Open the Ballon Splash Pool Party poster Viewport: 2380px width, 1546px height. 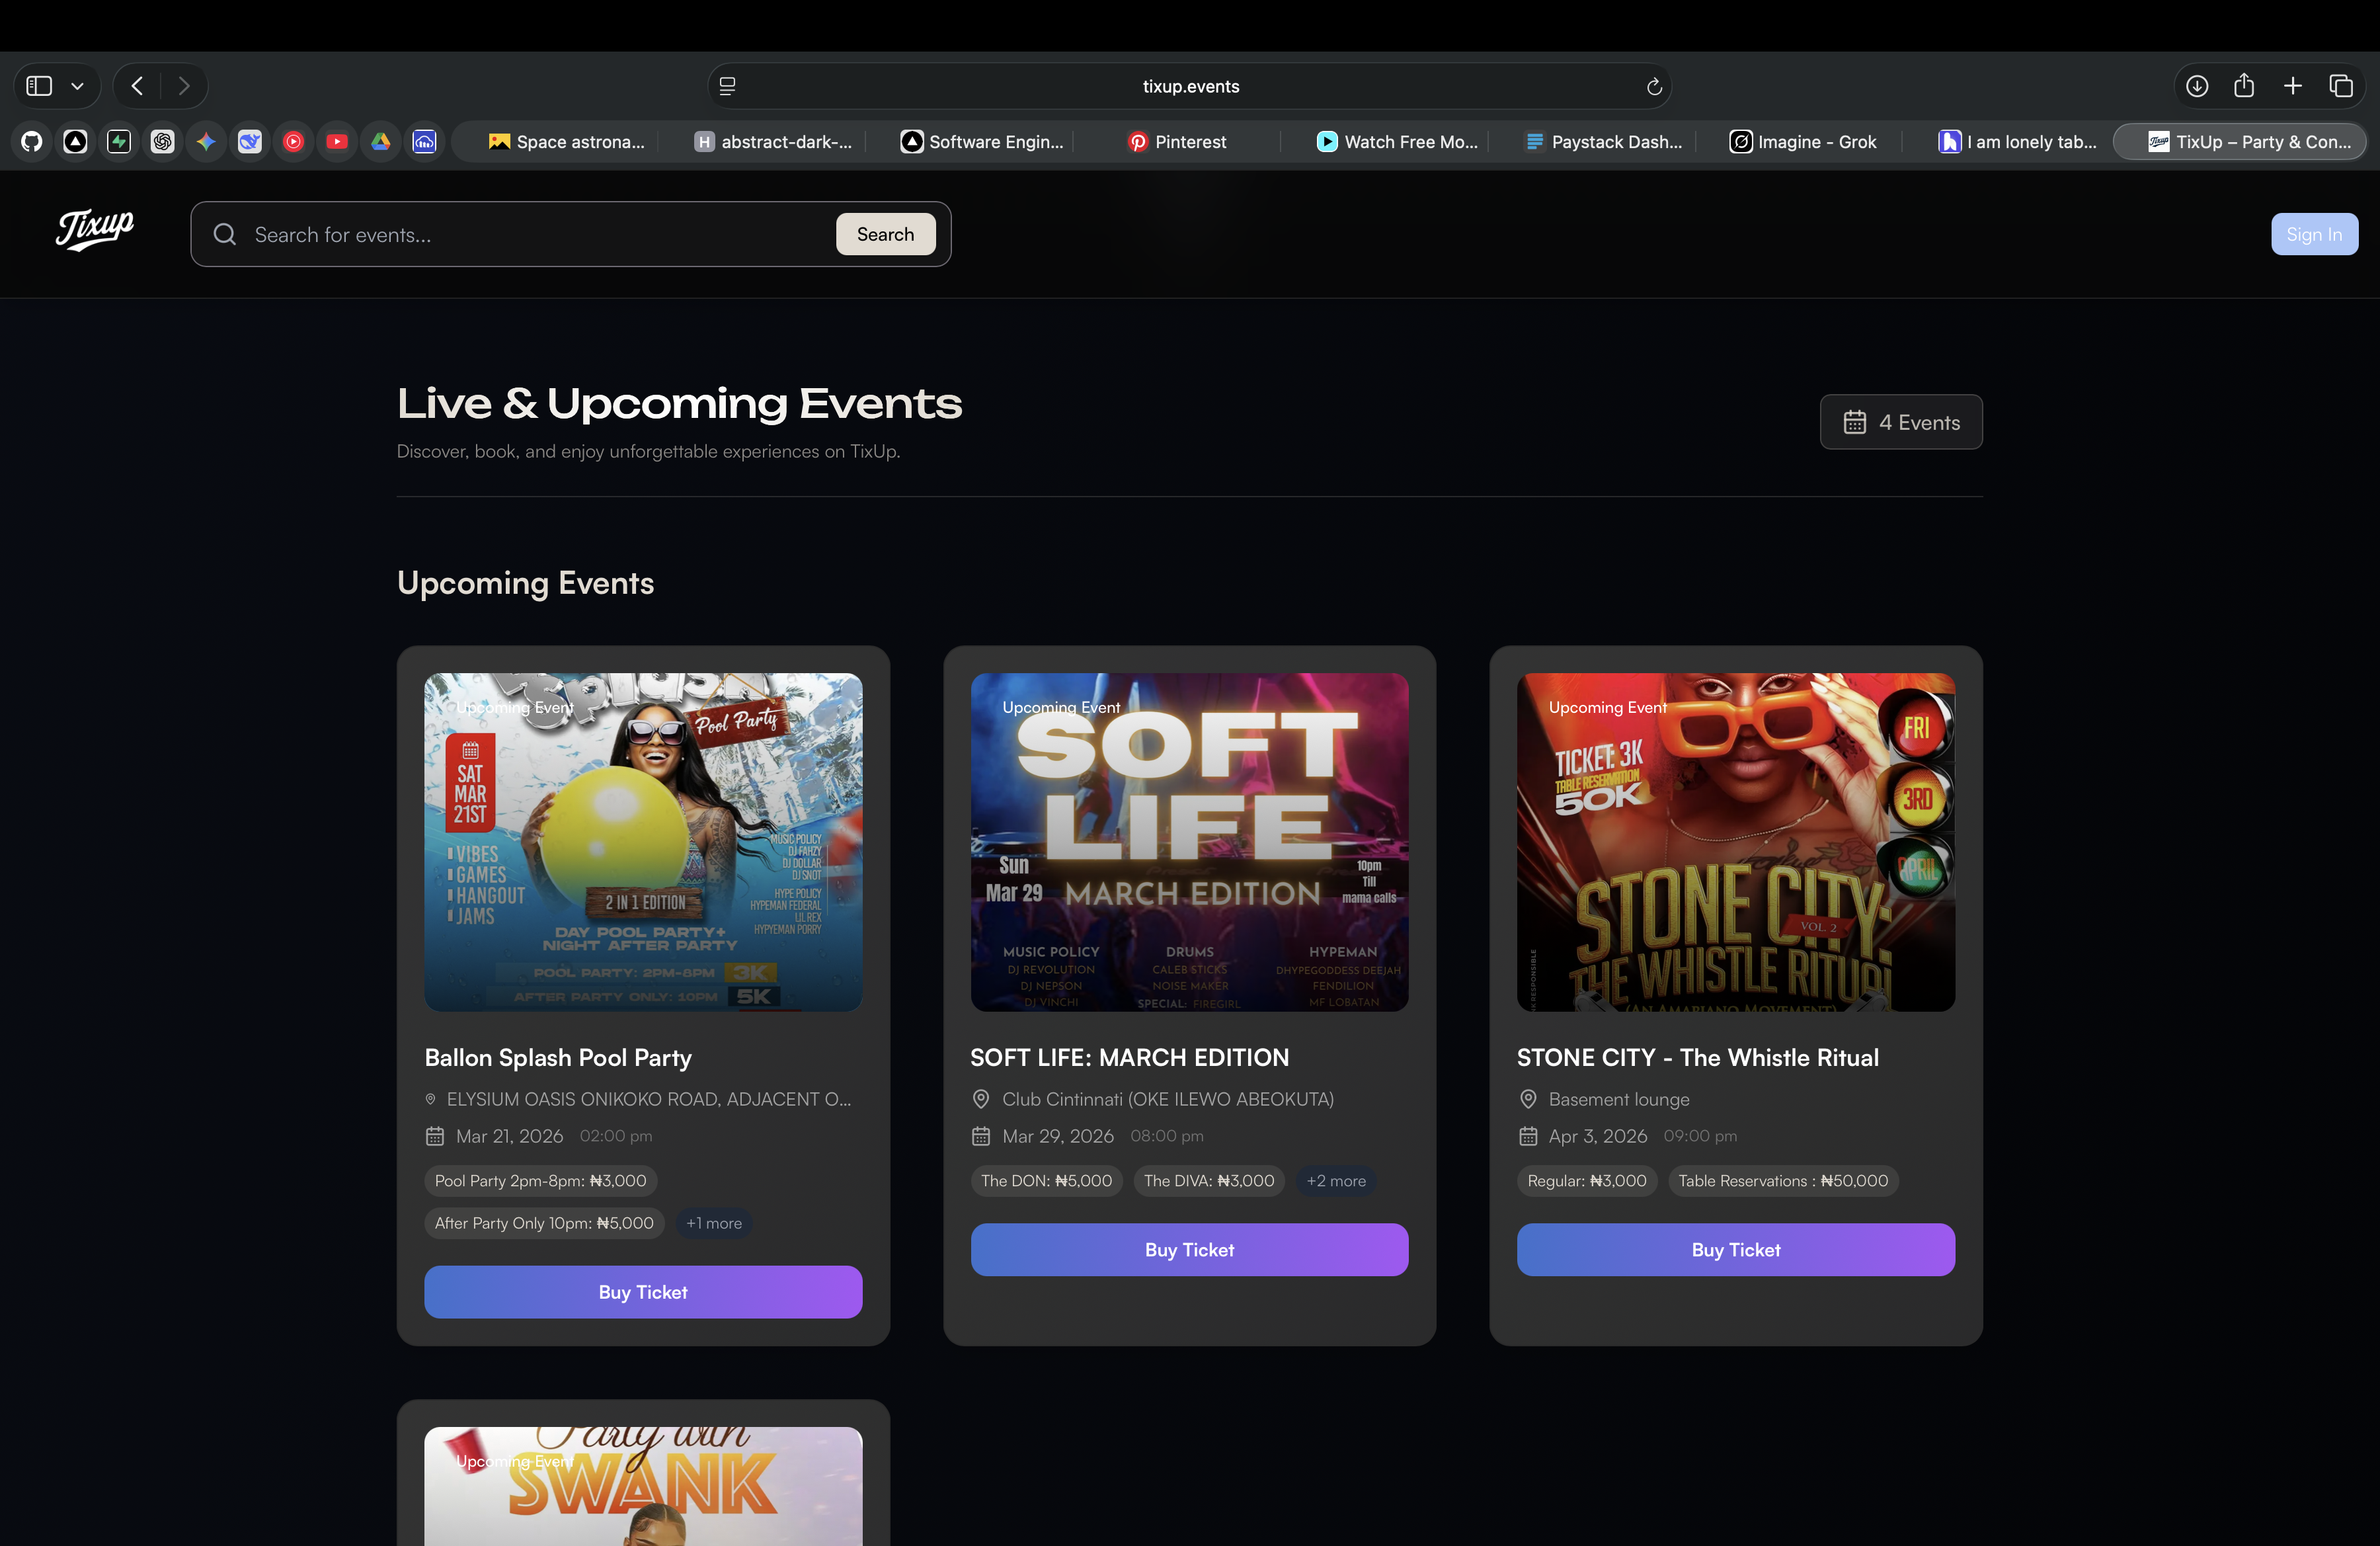click(x=643, y=842)
